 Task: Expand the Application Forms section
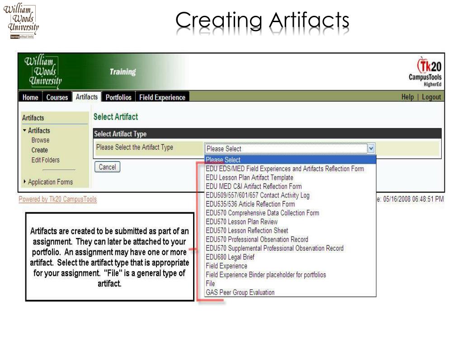point(24,182)
